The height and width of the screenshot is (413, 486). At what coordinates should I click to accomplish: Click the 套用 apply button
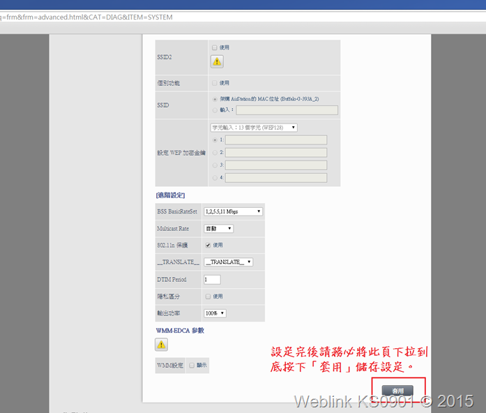tap(397, 391)
